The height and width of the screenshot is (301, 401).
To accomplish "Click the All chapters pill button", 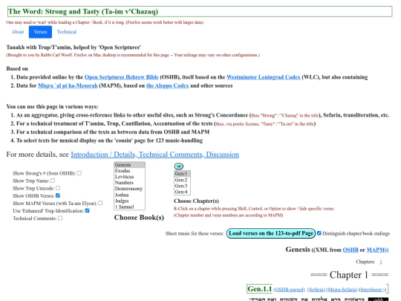I will pos(178,166).
